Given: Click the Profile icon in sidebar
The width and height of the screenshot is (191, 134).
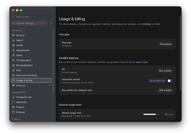Looking at the screenshot, I should (13, 45).
